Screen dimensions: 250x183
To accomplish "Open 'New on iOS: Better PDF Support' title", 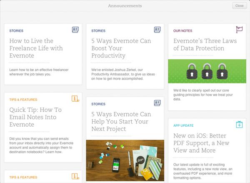I will tap(204, 143).
